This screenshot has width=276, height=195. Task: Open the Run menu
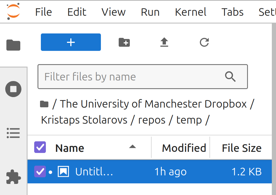[x=150, y=12]
